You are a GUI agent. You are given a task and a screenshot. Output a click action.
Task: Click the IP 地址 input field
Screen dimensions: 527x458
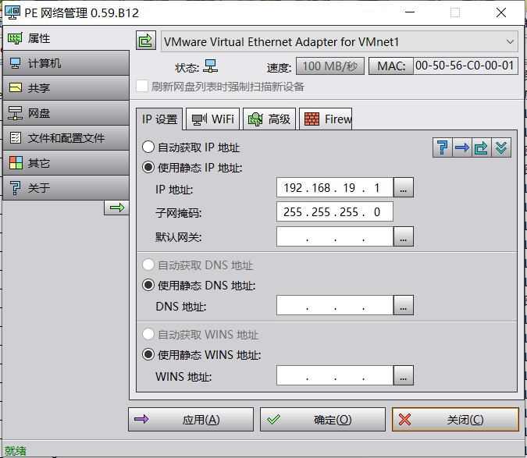(335, 187)
